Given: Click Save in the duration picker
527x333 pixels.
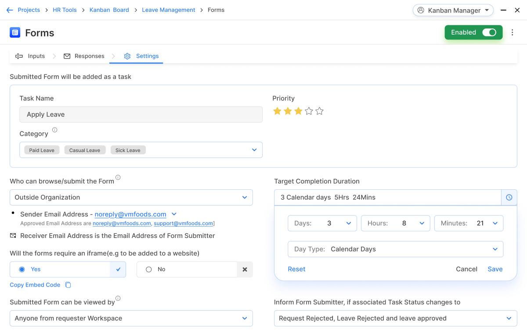Looking at the screenshot, I should tap(495, 269).
